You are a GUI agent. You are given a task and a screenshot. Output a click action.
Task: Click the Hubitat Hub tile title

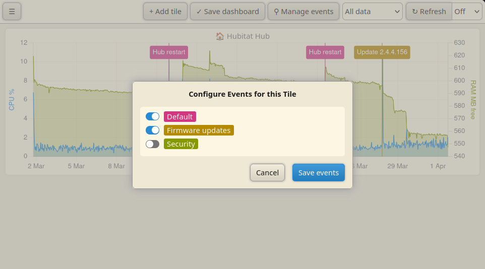(x=248, y=36)
